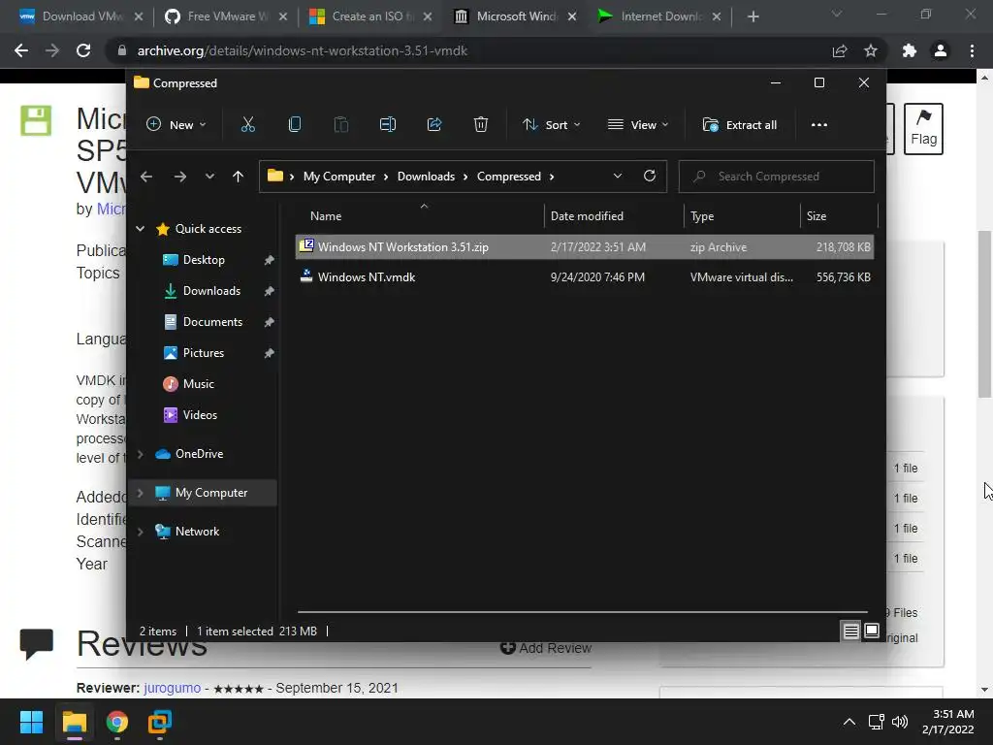Switch to large thumbnails view icon

pos(872,631)
